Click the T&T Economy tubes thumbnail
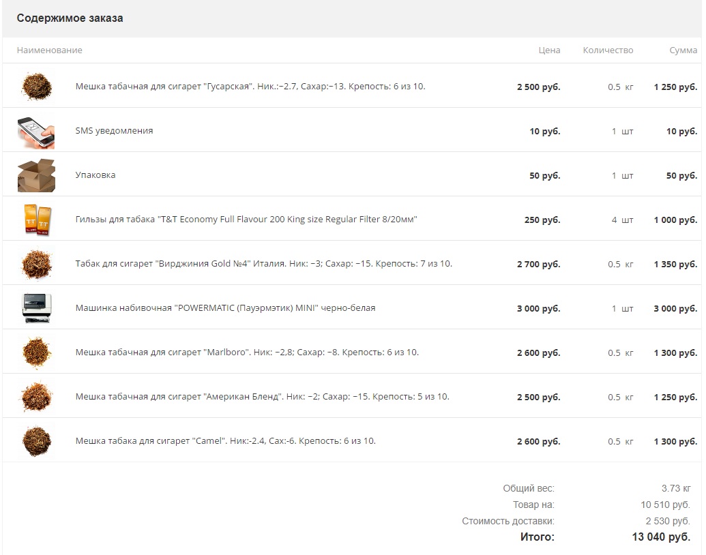The image size is (706, 555). tap(35, 220)
